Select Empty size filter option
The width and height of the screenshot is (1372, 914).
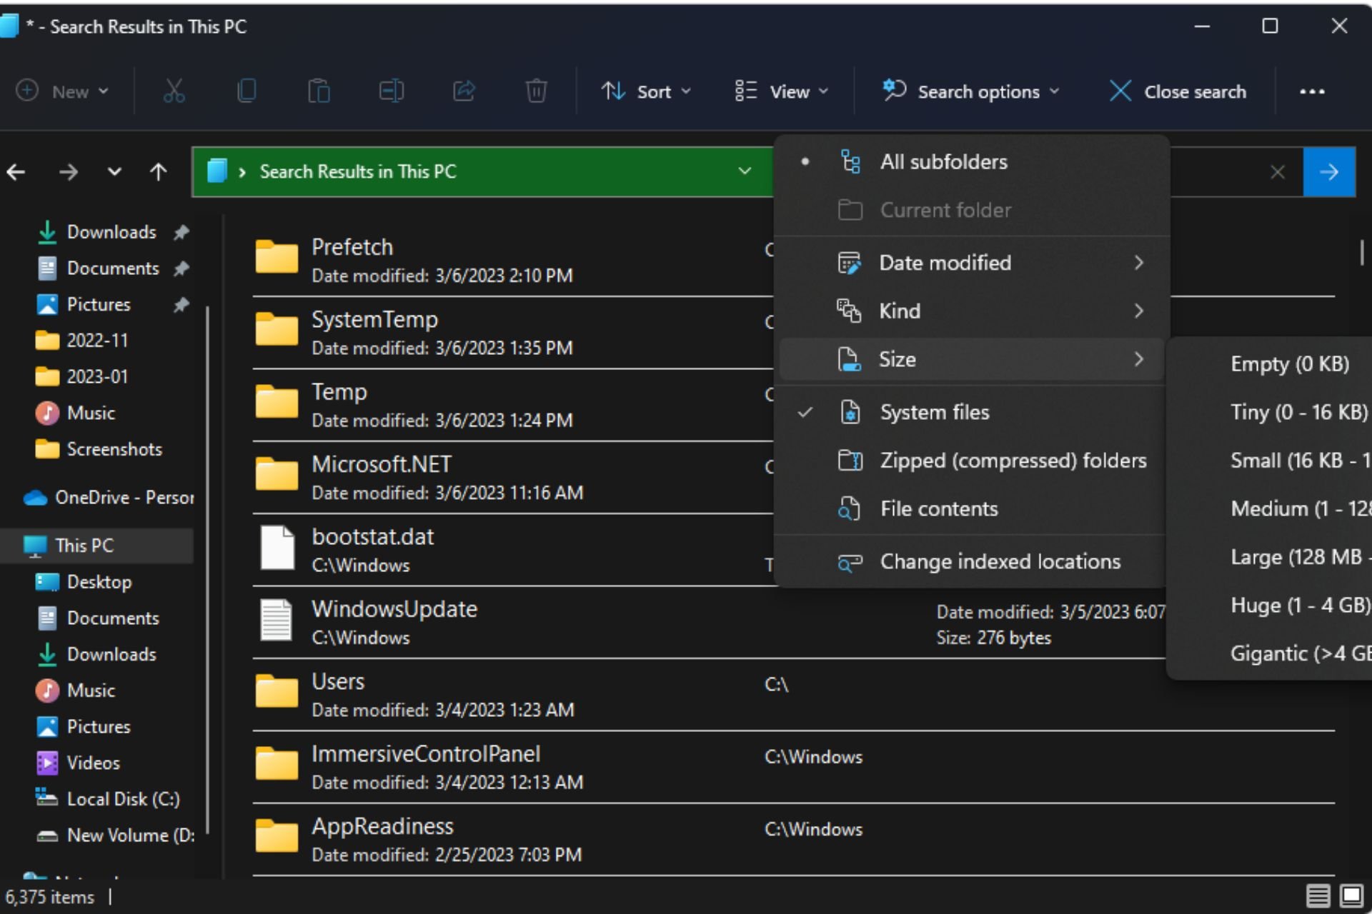tap(1288, 364)
